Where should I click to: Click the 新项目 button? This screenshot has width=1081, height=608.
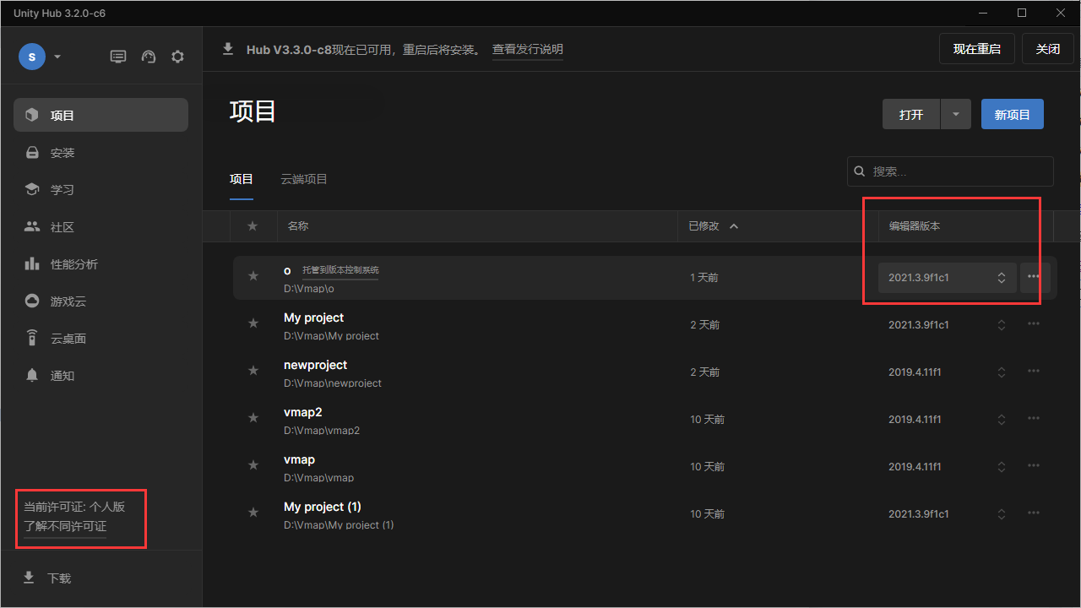tap(1013, 115)
